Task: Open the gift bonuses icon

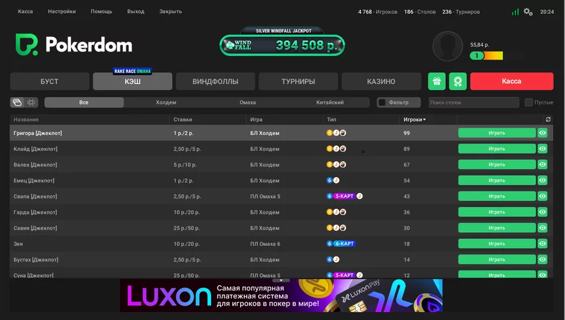Action: [x=436, y=81]
